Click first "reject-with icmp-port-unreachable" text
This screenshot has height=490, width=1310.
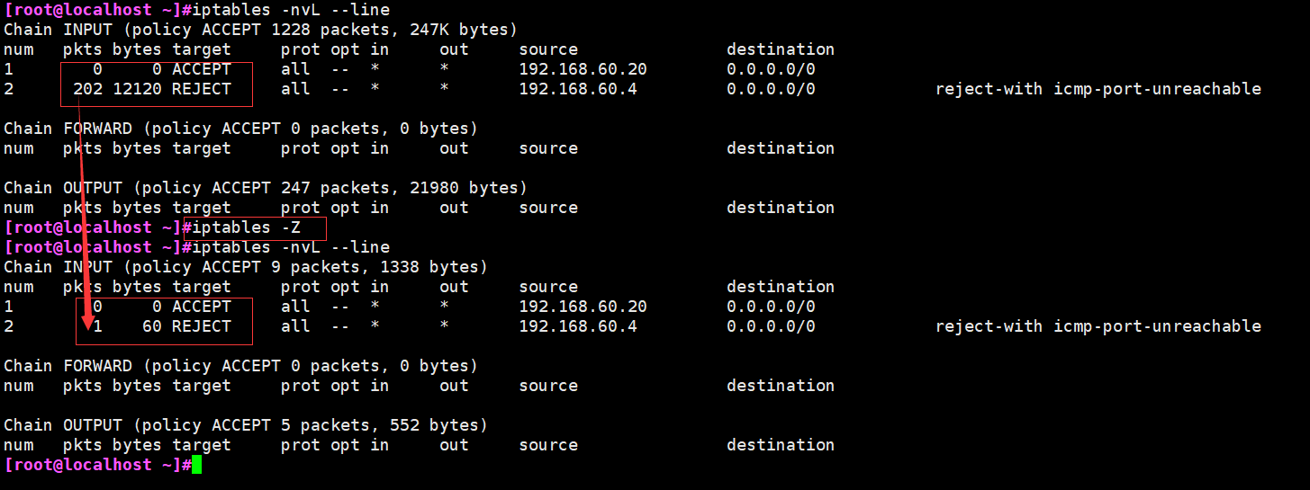pos(1098,89)
